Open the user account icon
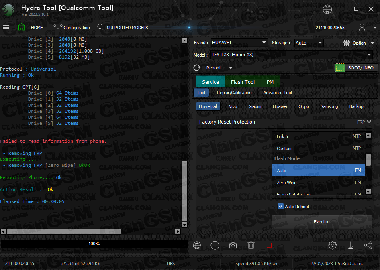380x270 pixels. pyautogui.click(x=362, y=27)
